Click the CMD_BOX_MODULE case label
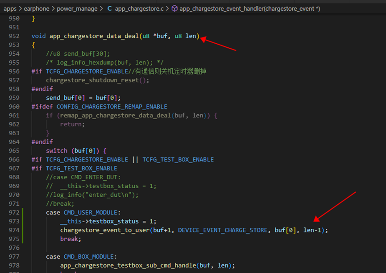 point(89,256)
